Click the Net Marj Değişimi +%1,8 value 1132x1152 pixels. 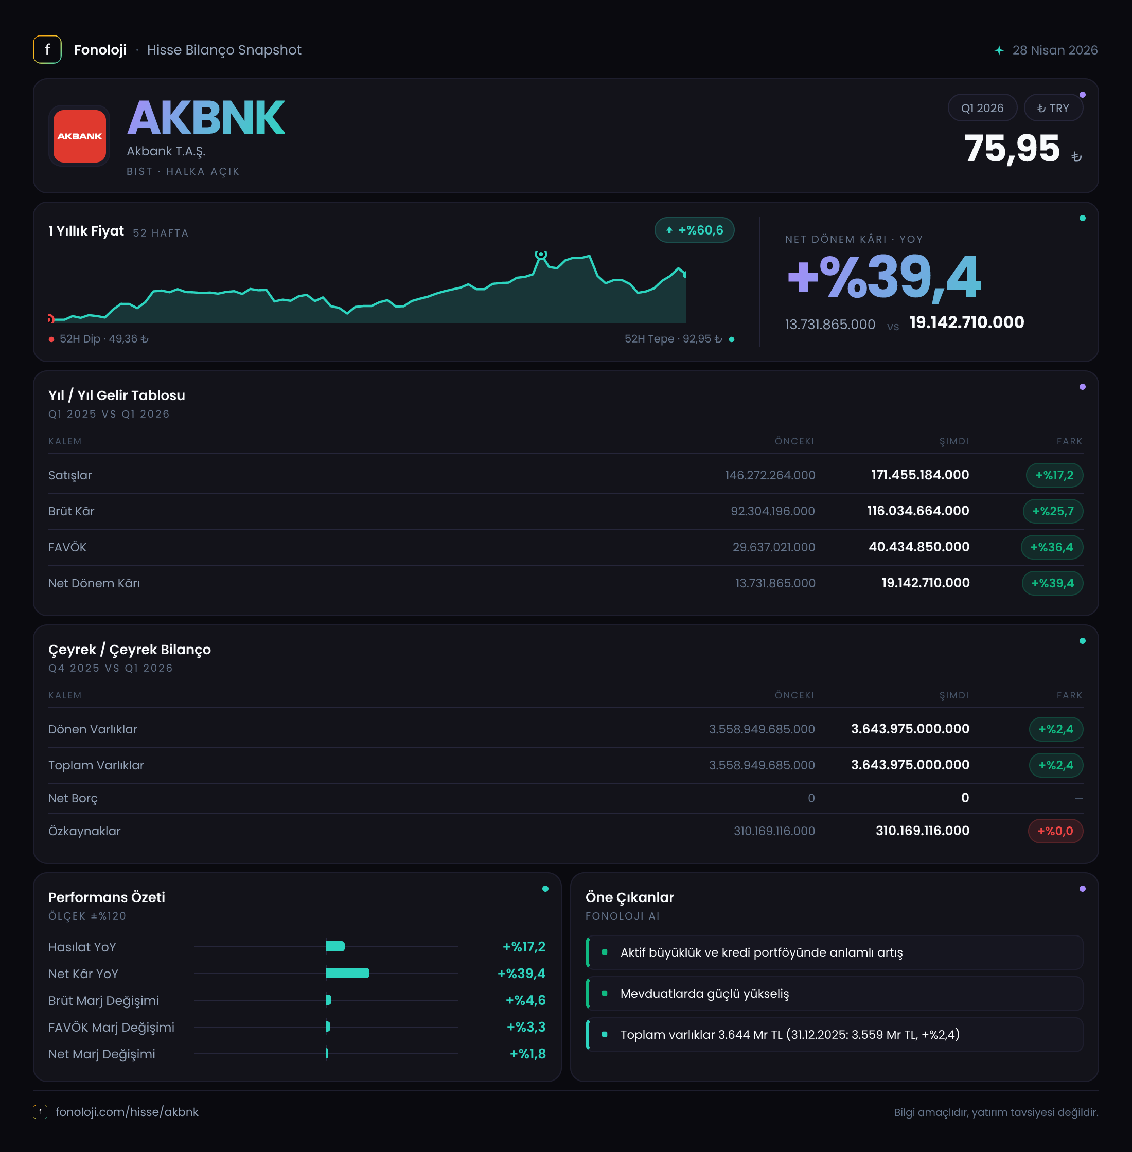528,1053
